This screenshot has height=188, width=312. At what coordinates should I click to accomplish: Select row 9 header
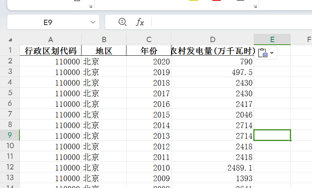10,135
